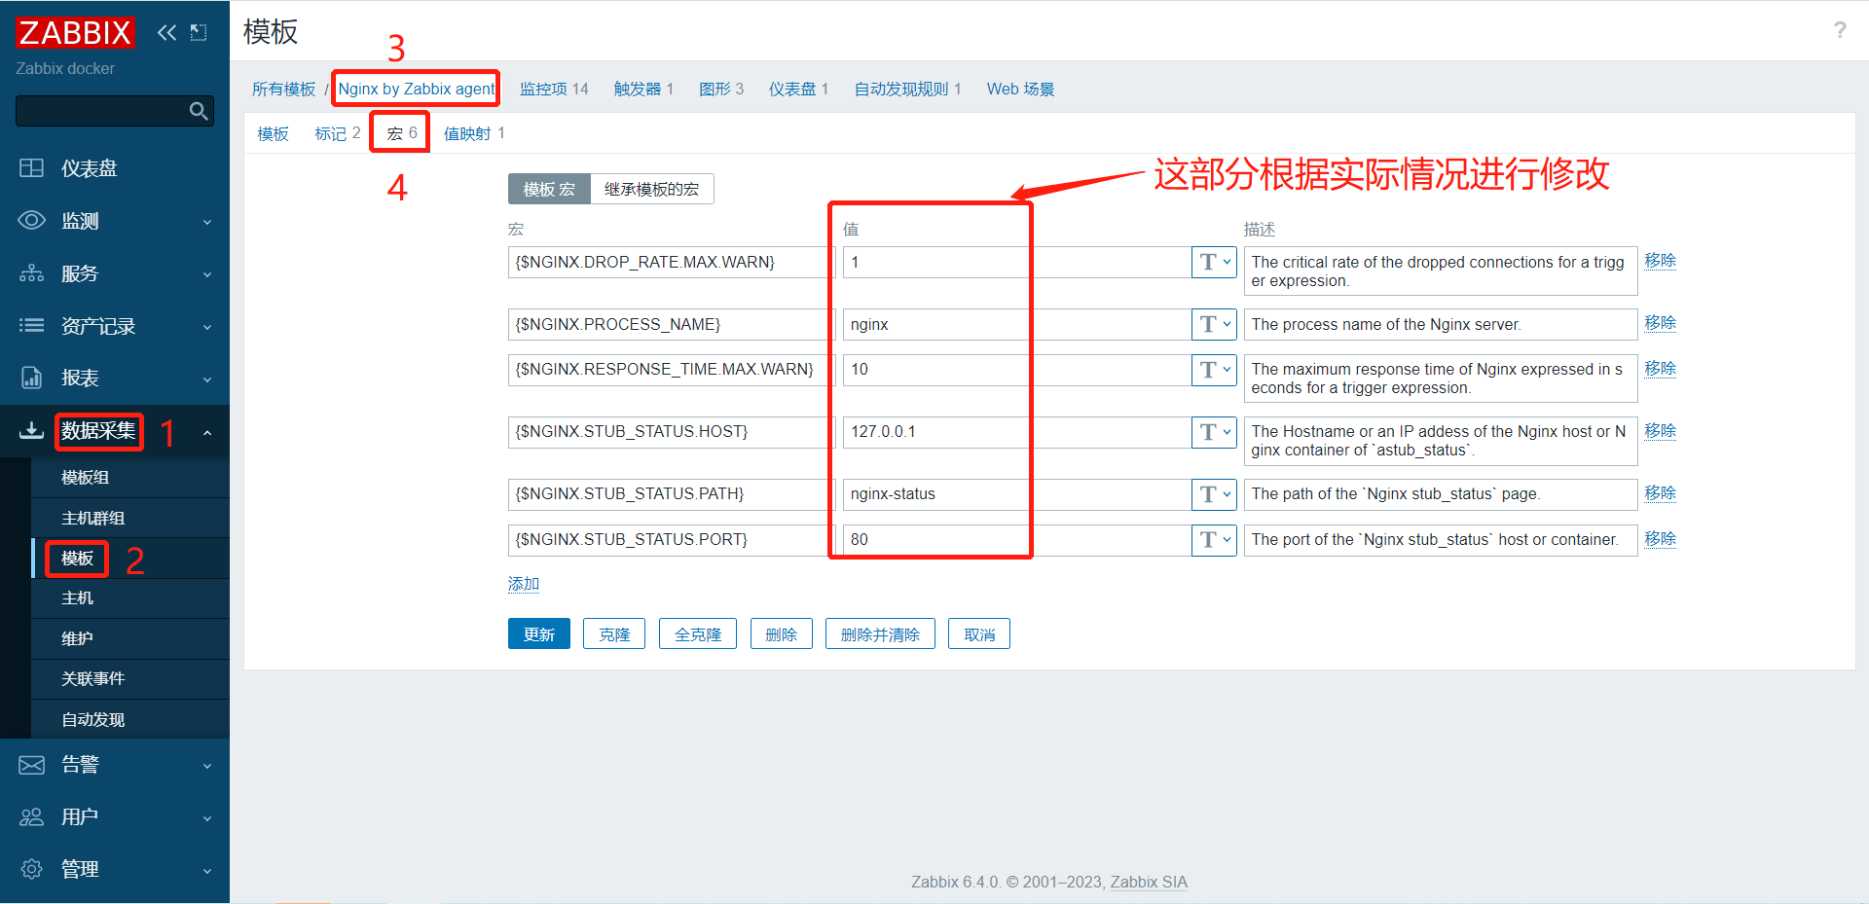Remove the DROP_RATE.MAX.WARN macro row via 移除

[x=1660, y=261]
